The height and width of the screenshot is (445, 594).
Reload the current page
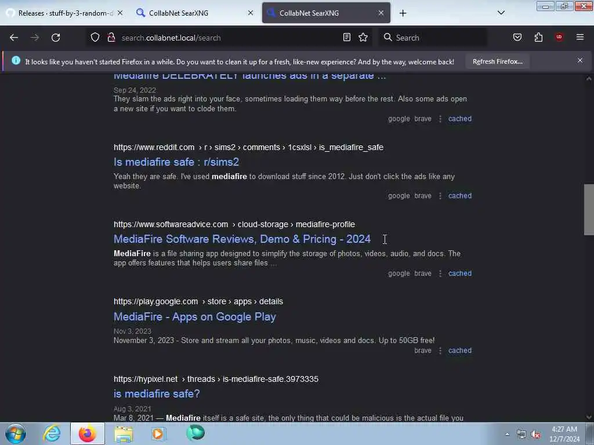[x=56, y=38]
